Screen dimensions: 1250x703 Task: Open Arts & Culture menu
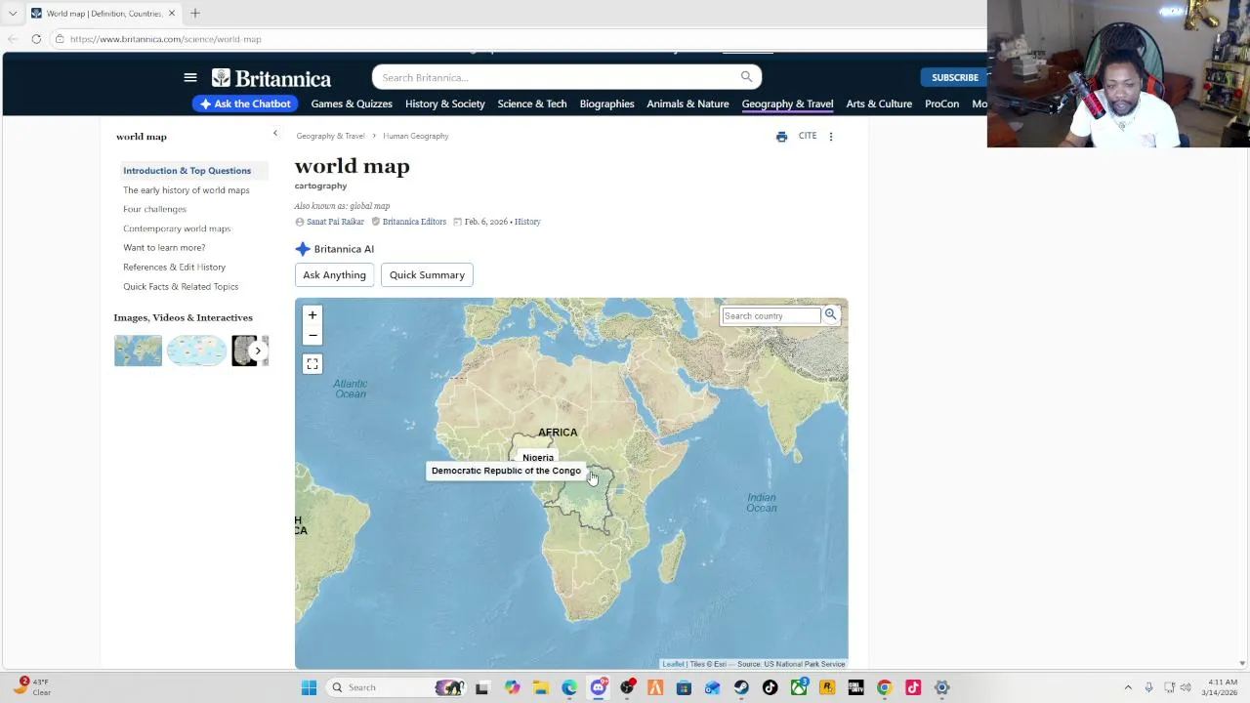click(879, 103)
